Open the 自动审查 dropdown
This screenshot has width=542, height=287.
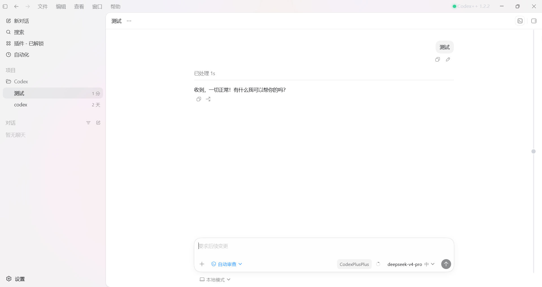pos(227,264)
